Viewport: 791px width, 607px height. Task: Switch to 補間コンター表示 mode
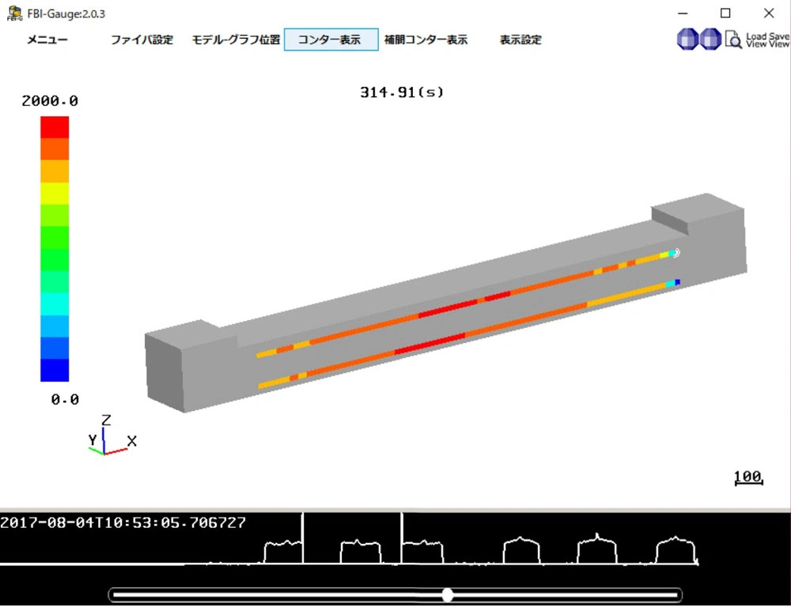[x=426, y=40]
